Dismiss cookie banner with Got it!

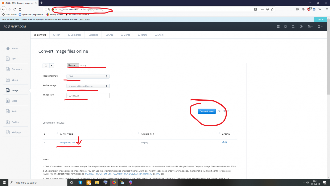[x=320, y=19]
